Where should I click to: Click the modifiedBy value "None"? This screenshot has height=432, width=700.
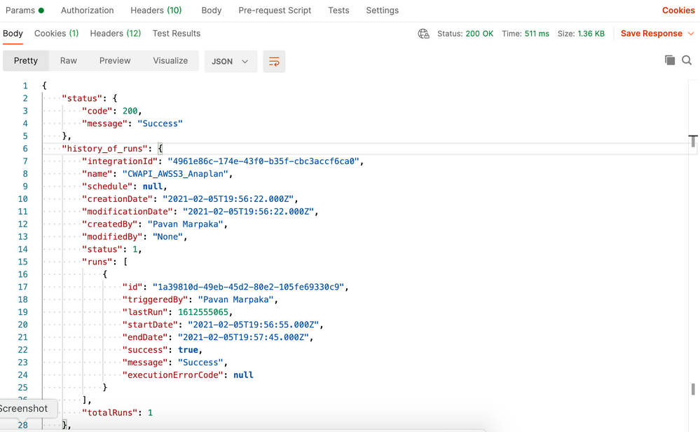point(167,237)
